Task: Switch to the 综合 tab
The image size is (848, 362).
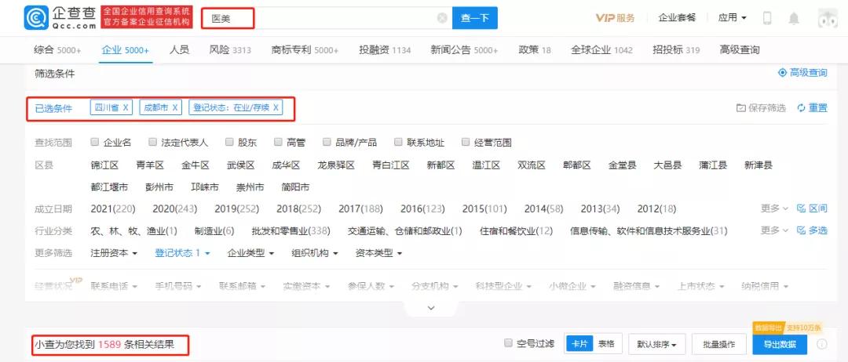Action: [57, 50]
